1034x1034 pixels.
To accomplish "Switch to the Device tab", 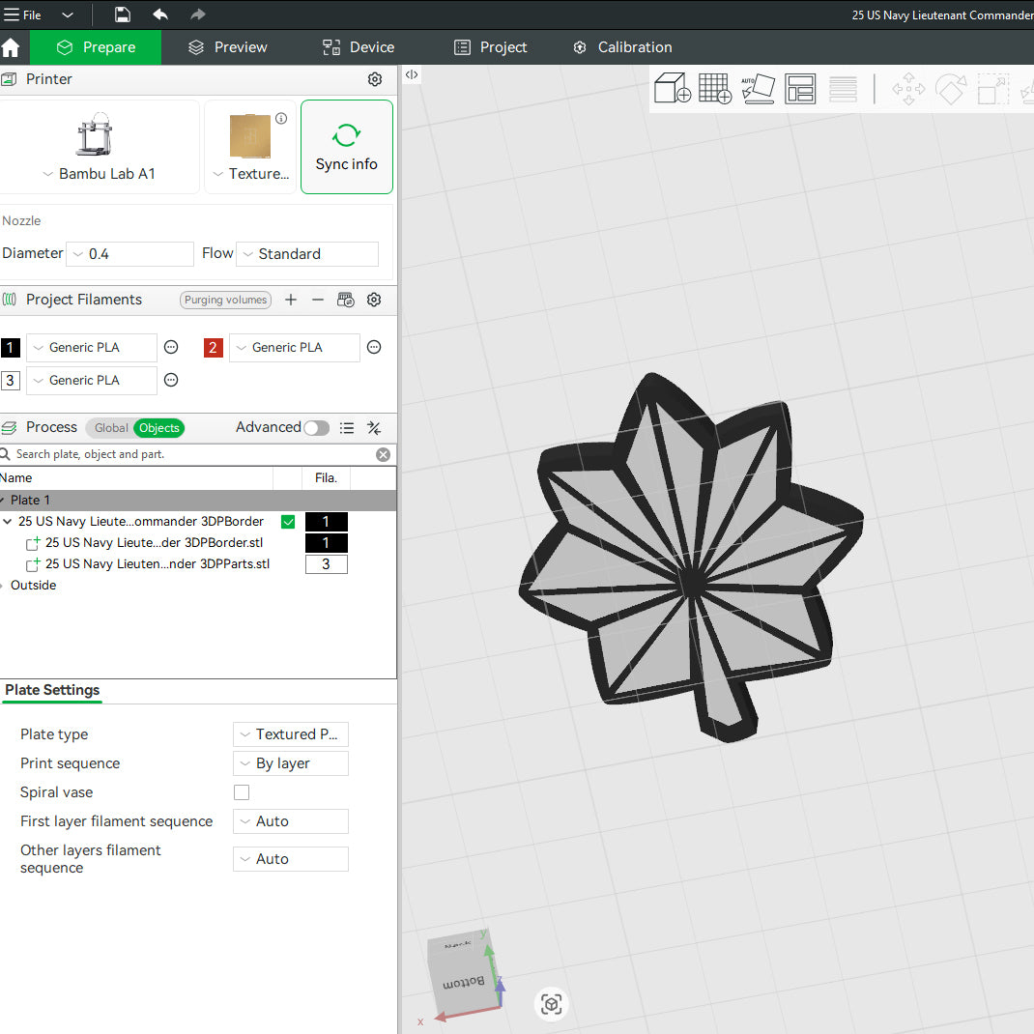I will coord(359,47).
